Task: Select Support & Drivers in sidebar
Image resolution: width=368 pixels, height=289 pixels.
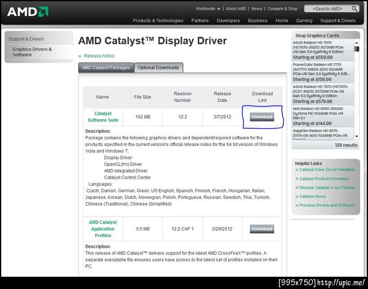Action: tap(26, 39)
